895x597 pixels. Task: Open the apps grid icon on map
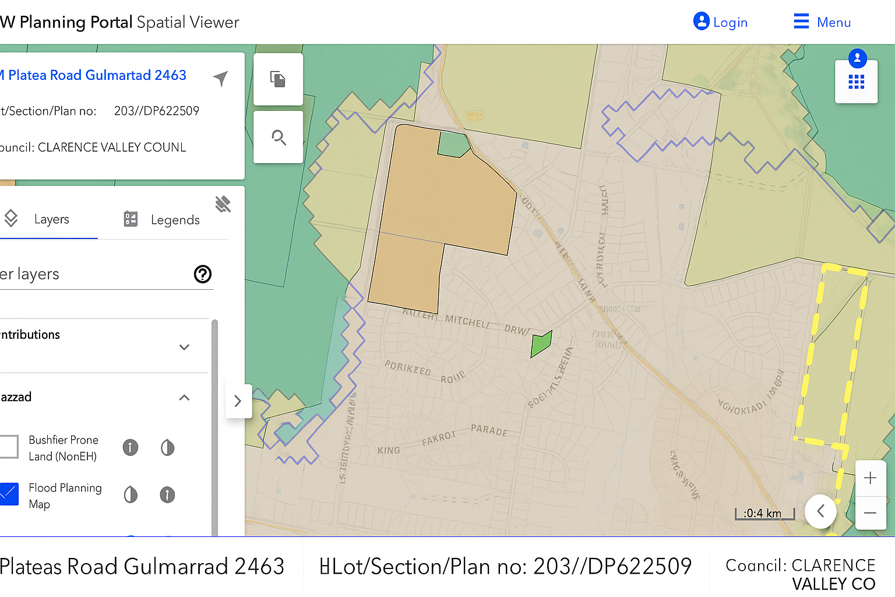point(856,82)
